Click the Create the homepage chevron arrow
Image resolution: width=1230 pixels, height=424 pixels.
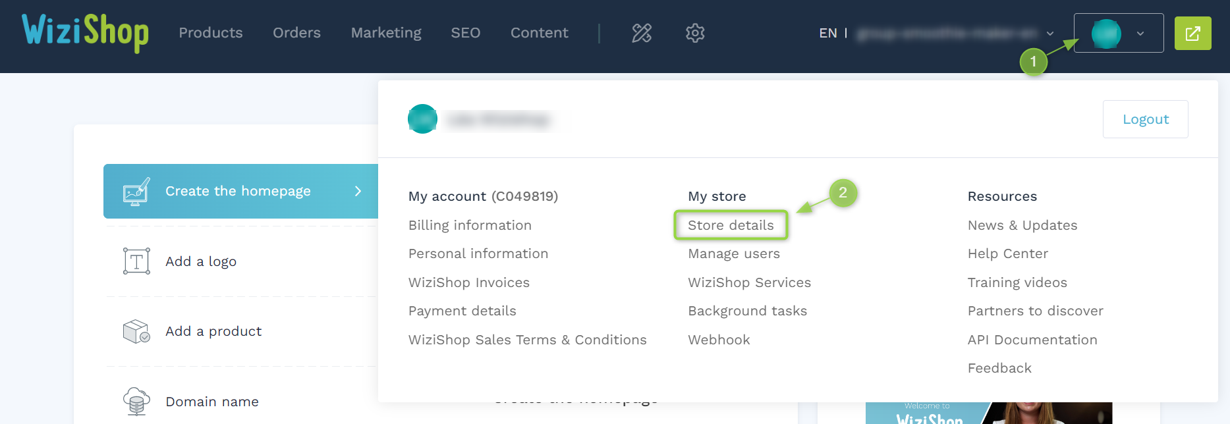(x=358, y=191)
